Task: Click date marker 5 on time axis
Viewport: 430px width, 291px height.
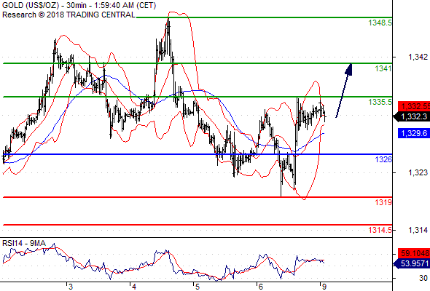Action: click(198, 287)
